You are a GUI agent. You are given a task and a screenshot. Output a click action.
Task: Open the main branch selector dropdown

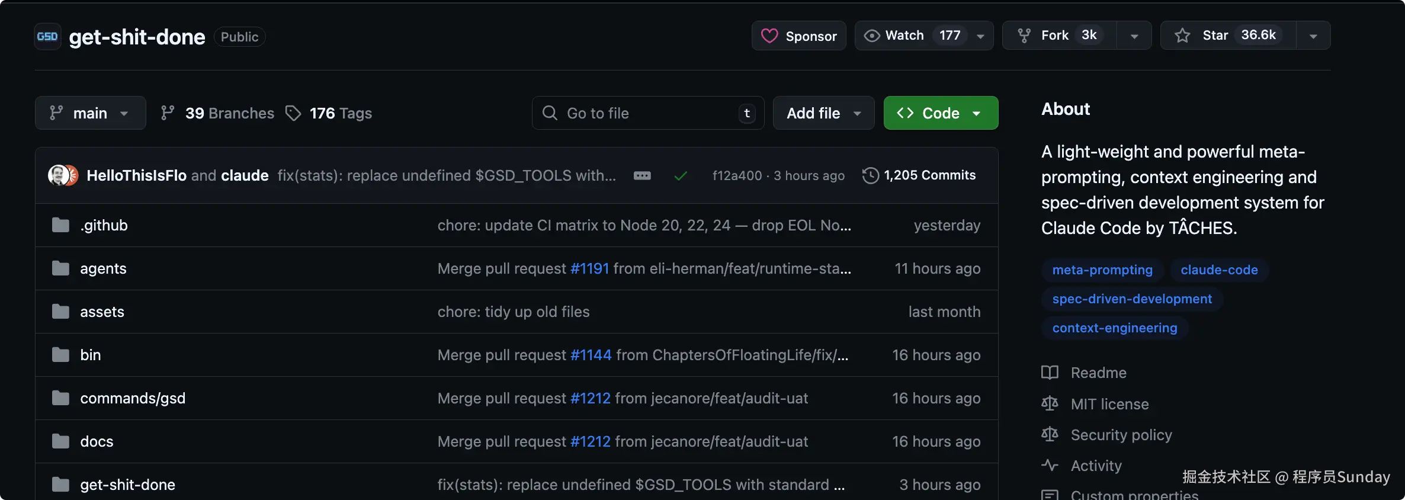[90, 113]
